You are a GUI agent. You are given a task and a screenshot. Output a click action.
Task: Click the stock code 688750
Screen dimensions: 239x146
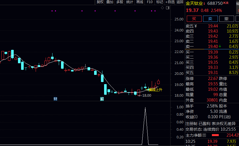coord(215,3)
